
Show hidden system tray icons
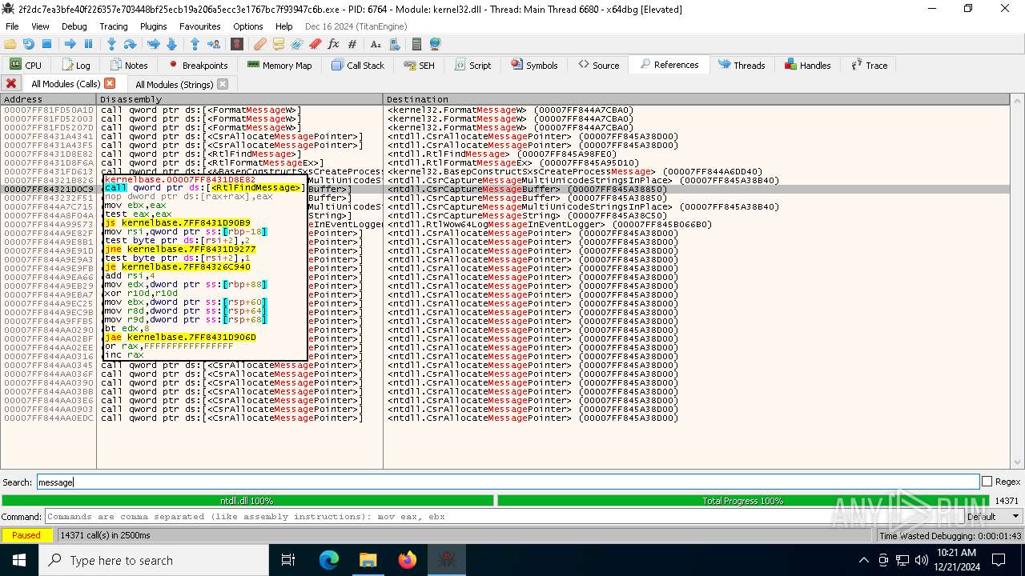863,560
